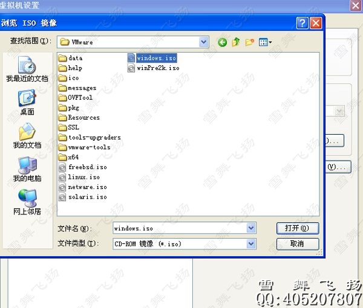Expand the file name (文件名) dropdown
The image size is (363, 308).
[251, 228]
